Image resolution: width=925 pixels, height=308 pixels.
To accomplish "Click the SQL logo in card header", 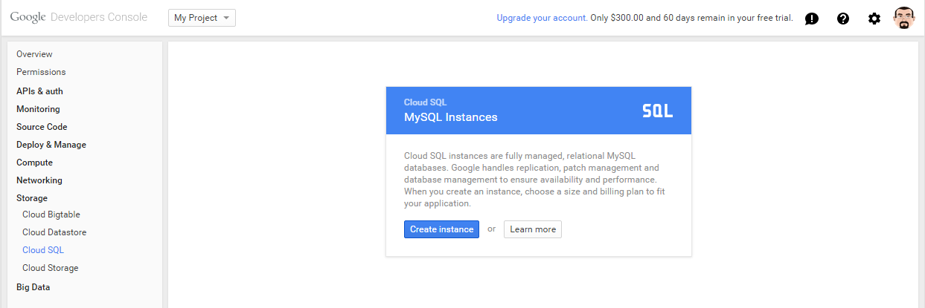I will tap(657, 111).
